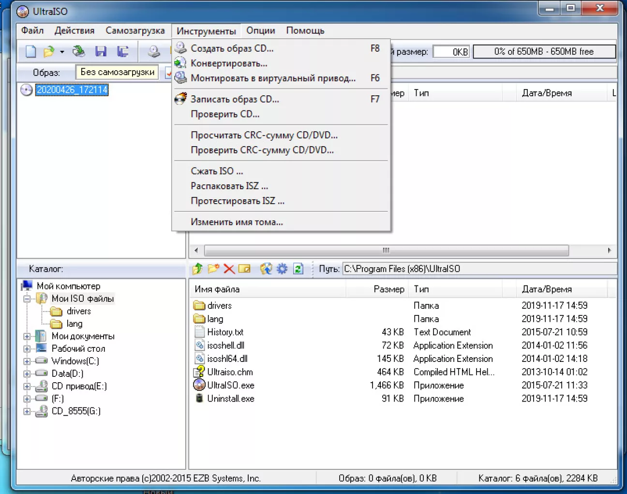Click the blue gear settings icon
Viewport: 627px width, 494px height.
pyautogui.click(x=282, y=269)
